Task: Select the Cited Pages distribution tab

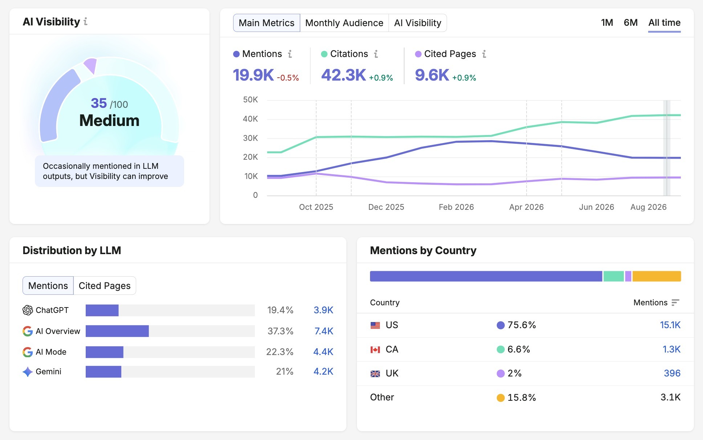Action: tap(105, 286)
